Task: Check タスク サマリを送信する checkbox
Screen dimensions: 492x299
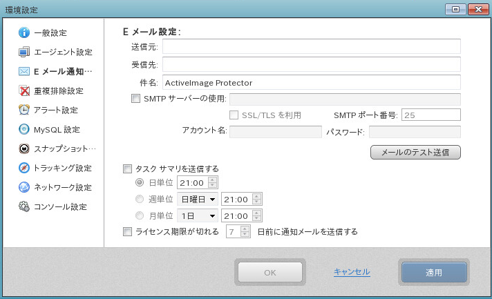Action: pos(127,169)
